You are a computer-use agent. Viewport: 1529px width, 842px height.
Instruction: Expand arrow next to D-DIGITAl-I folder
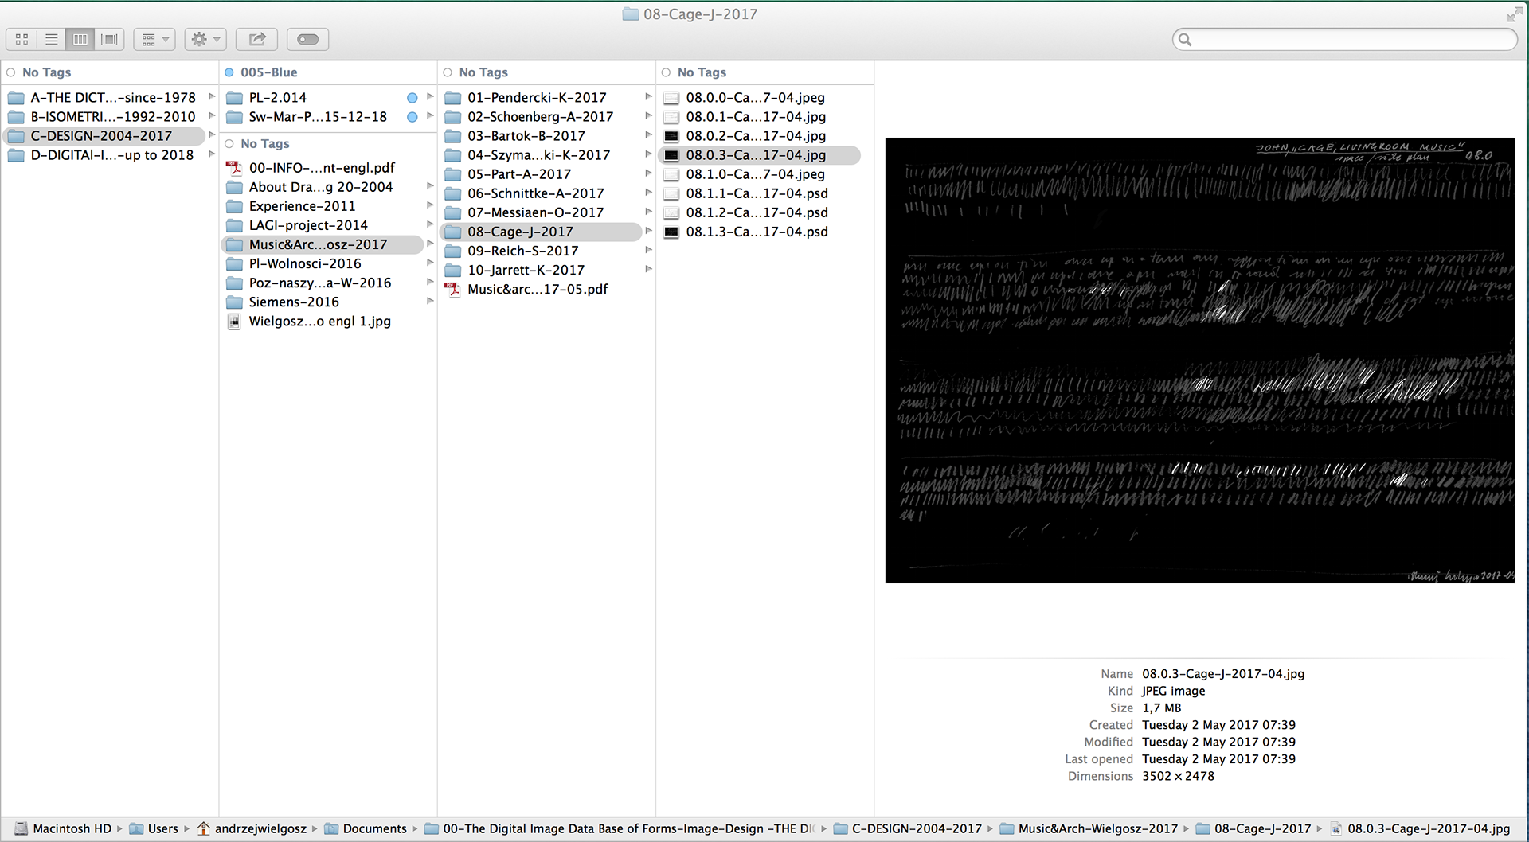point(212,154)
